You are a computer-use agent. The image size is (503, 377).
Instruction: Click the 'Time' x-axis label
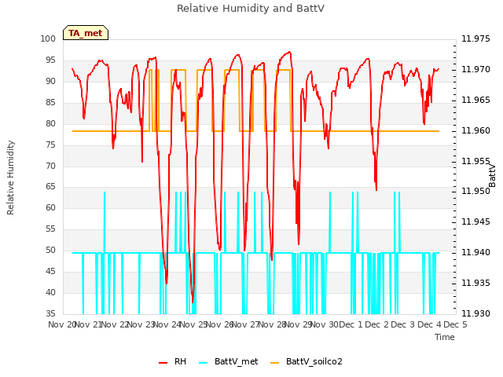[445, 337]
